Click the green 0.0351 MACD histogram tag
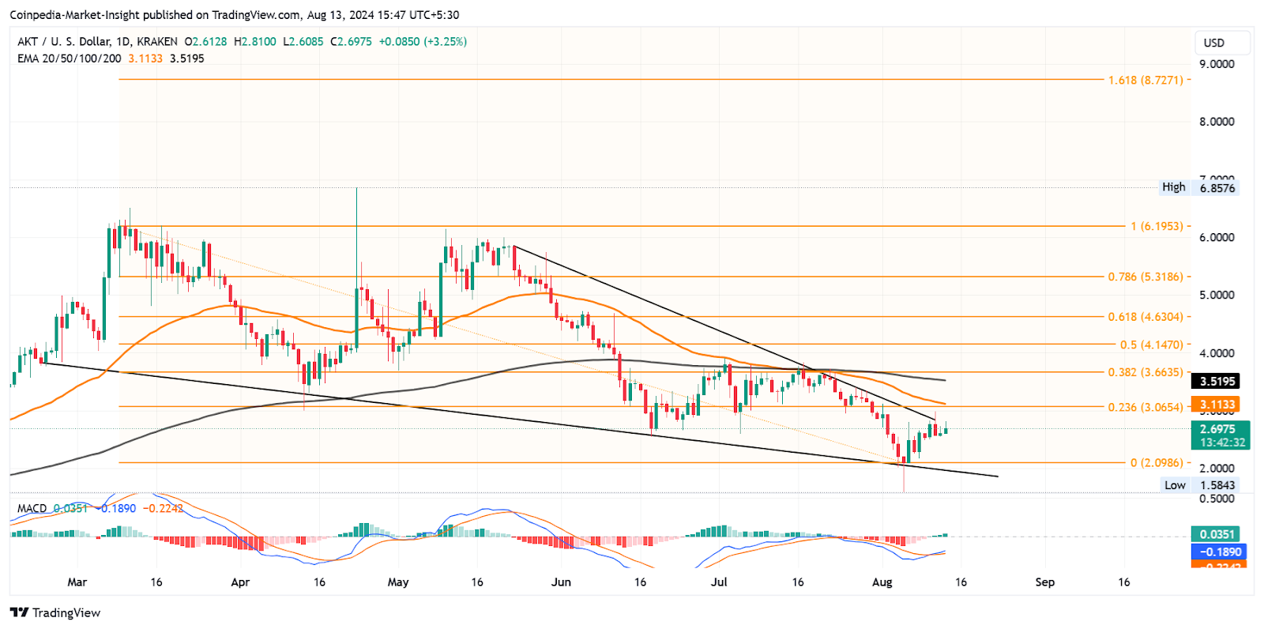1264x629 pixels. click(1215, 534)
